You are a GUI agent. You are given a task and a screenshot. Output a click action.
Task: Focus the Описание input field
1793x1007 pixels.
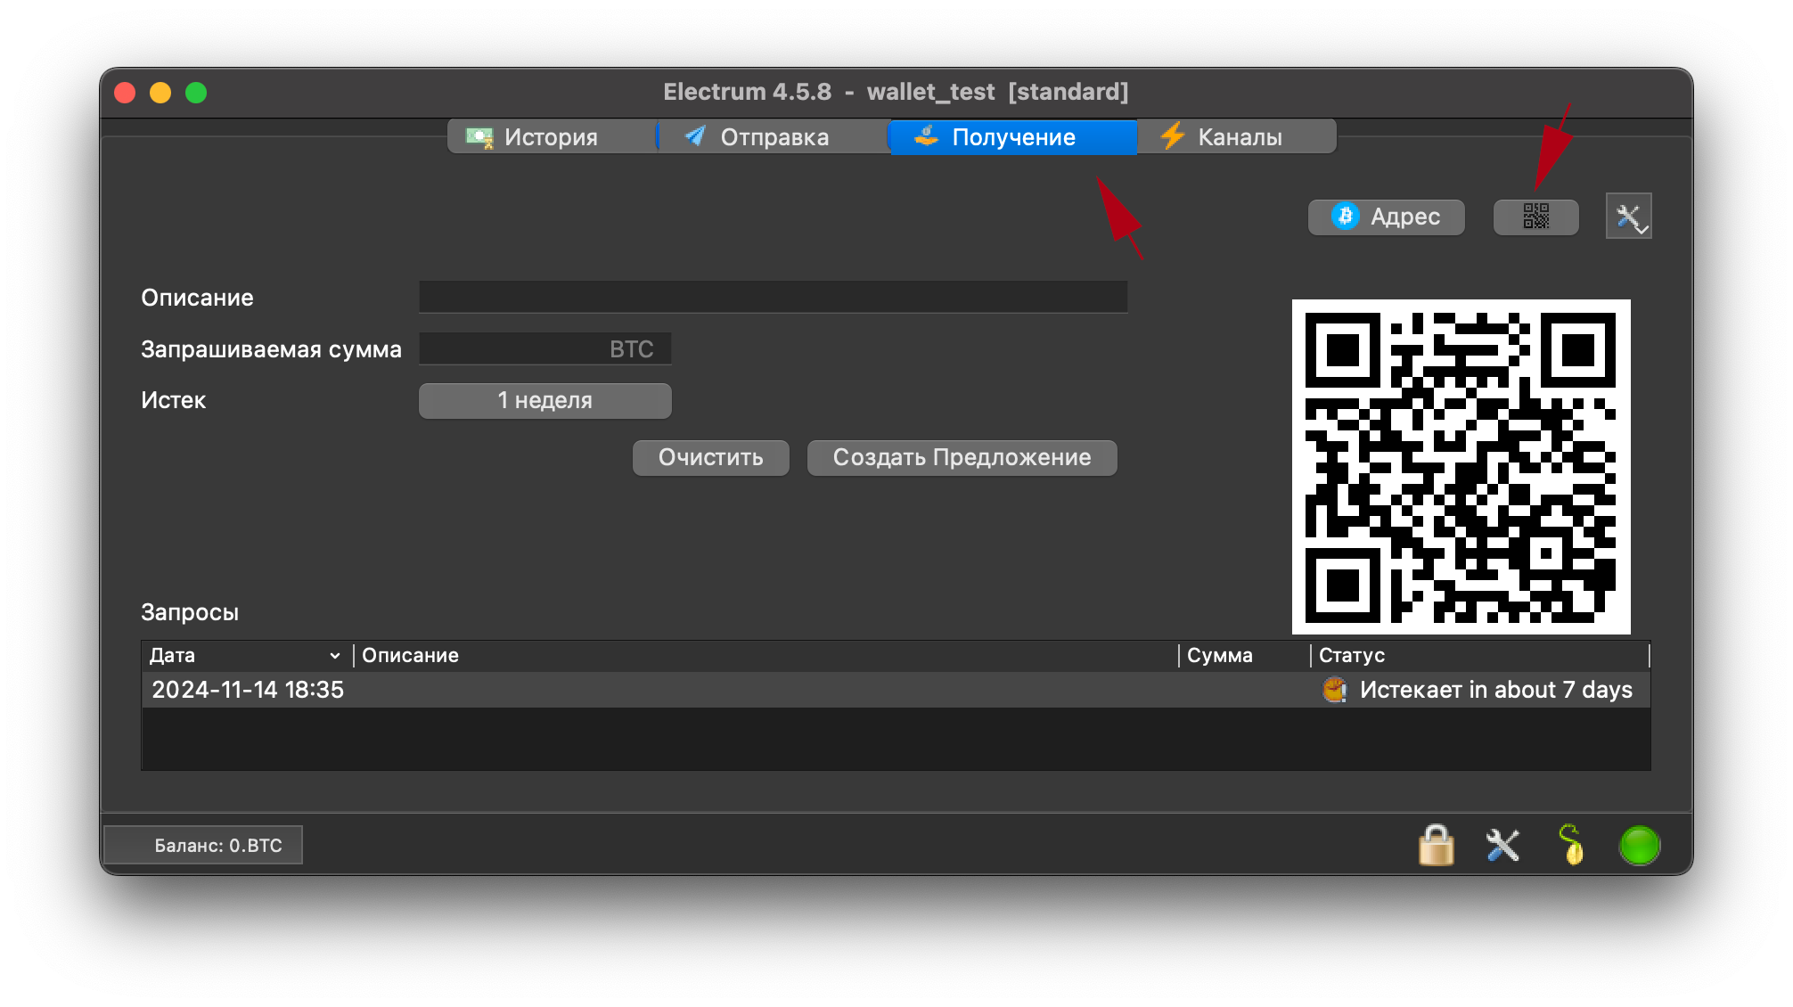point(773,298)
